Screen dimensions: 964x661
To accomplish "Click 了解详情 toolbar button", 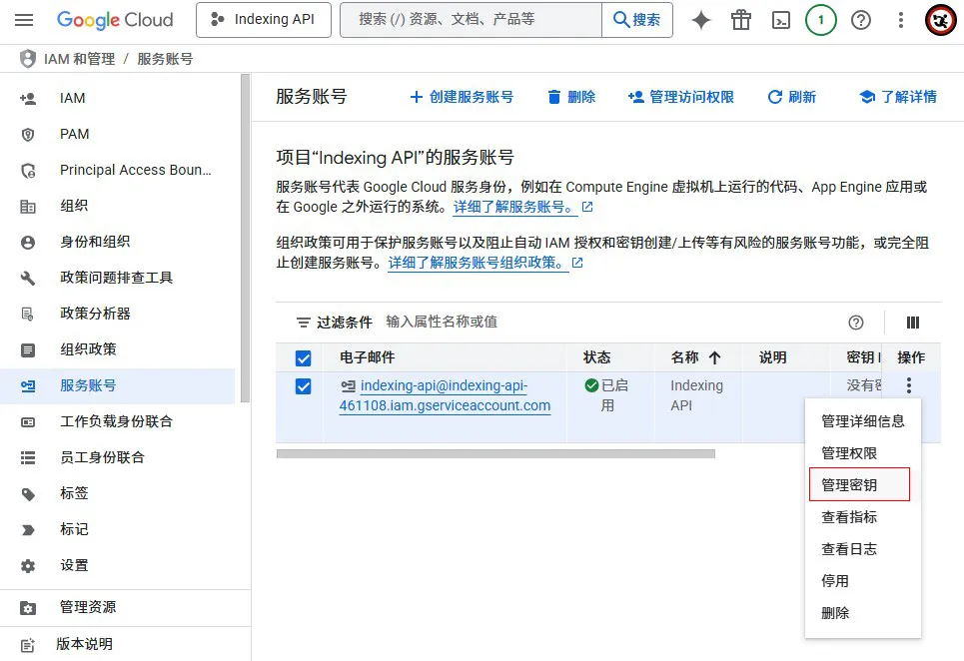I will [x=898, y=97].
